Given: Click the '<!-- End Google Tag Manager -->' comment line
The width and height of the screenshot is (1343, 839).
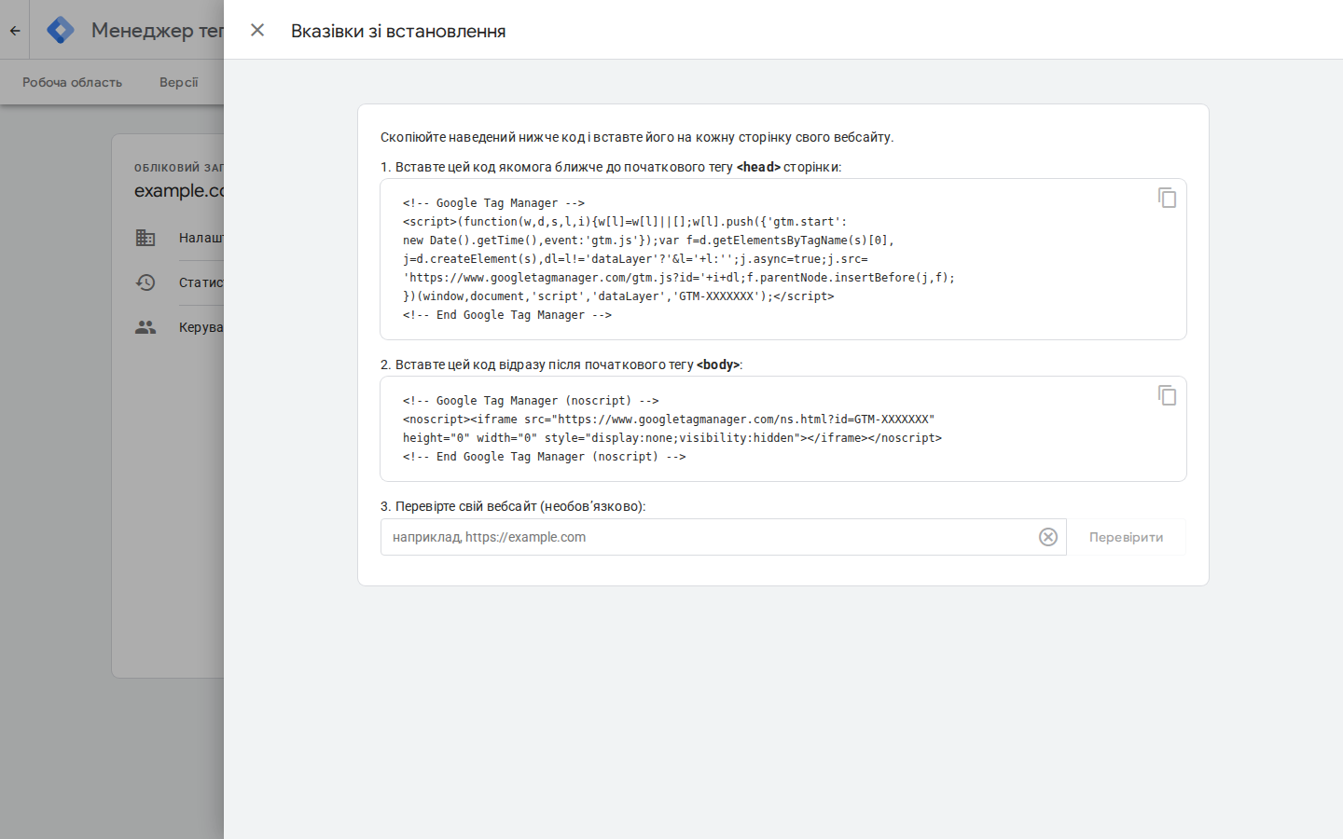Looking at the screenshot, I should tap(507, 315).
